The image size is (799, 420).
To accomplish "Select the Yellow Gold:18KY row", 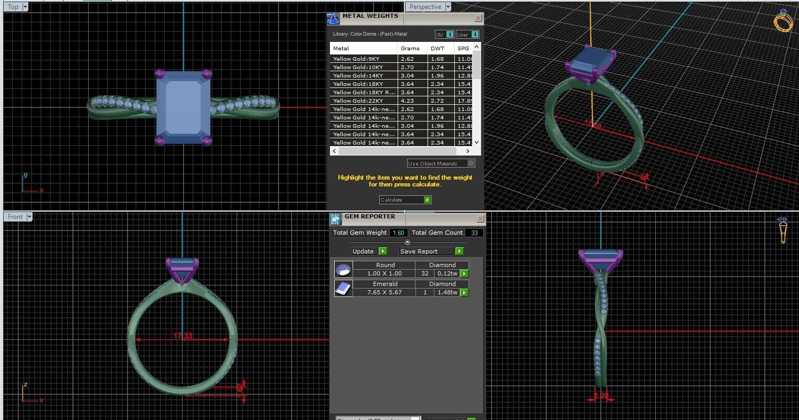I will click(401, 84).
